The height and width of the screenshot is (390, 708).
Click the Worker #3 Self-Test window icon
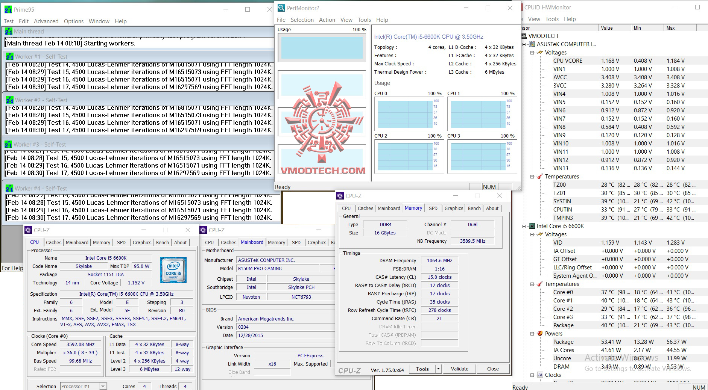pos(8,145)
